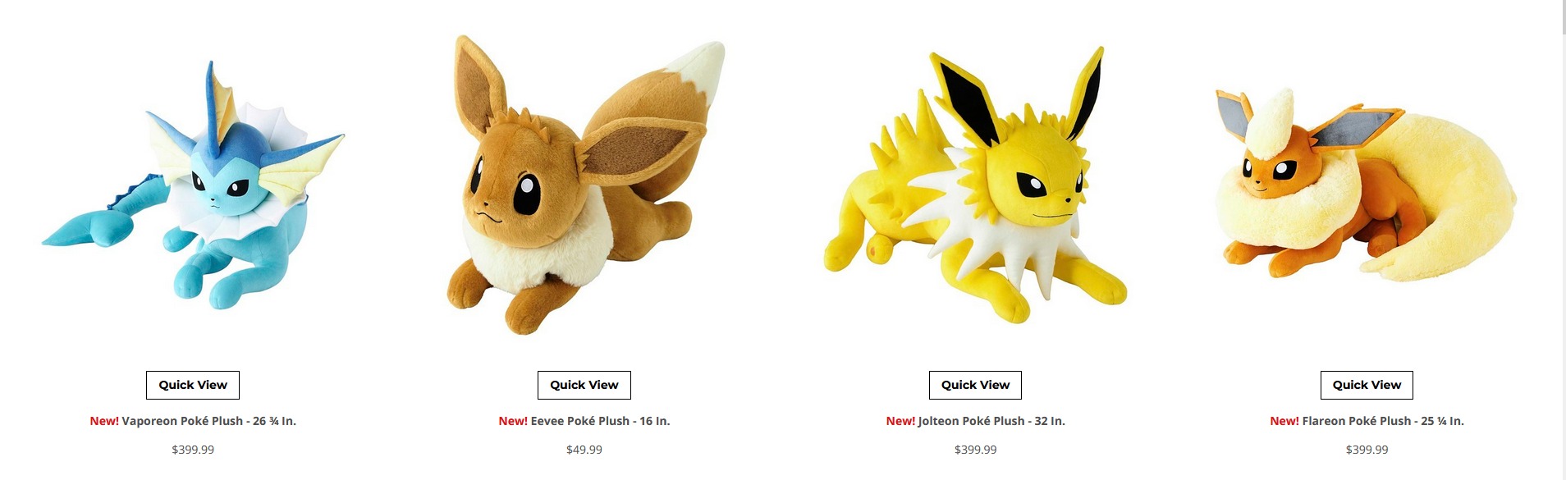Open the Flareon plush product image
This screenshot has width=1566, height=480.
pos(1367,185)
